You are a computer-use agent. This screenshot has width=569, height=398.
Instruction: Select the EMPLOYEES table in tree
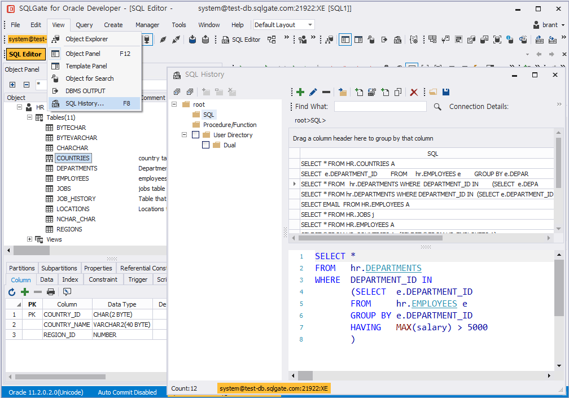point(72,178)
